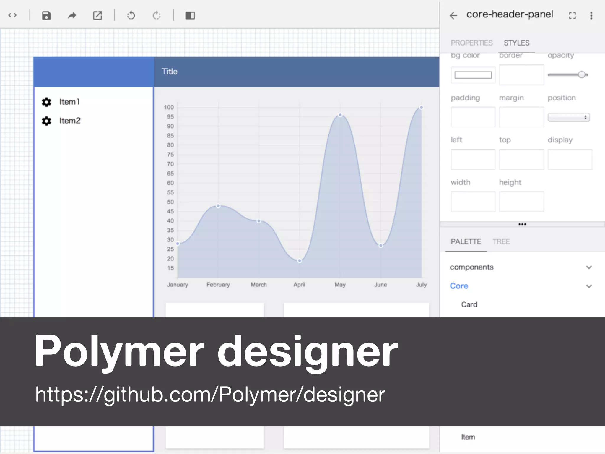605x454 pixels.
Task: Collapse the components section chevron
Action: (589, 267)
